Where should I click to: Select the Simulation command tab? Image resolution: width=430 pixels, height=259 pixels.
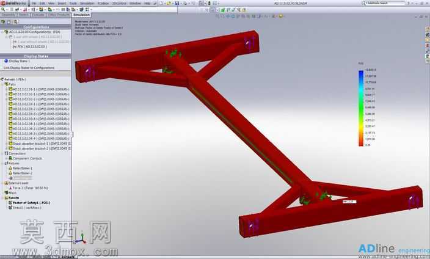(x=81, y=15)
